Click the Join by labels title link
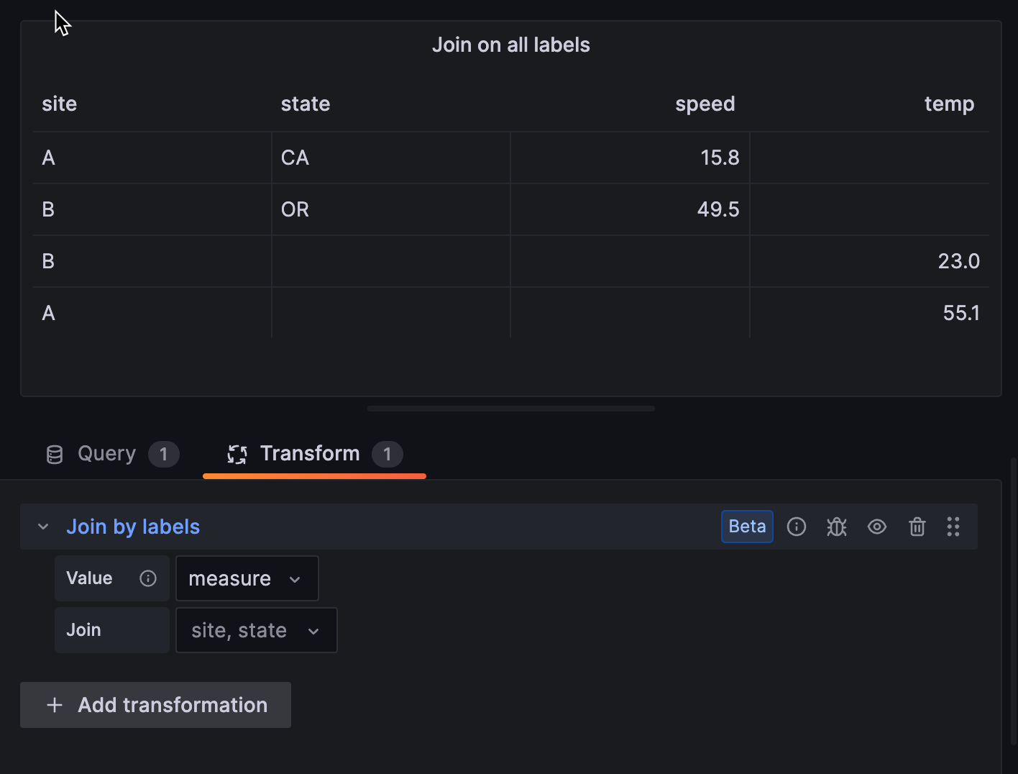This screenshot has height=774, width=1018. click(133, 527)
